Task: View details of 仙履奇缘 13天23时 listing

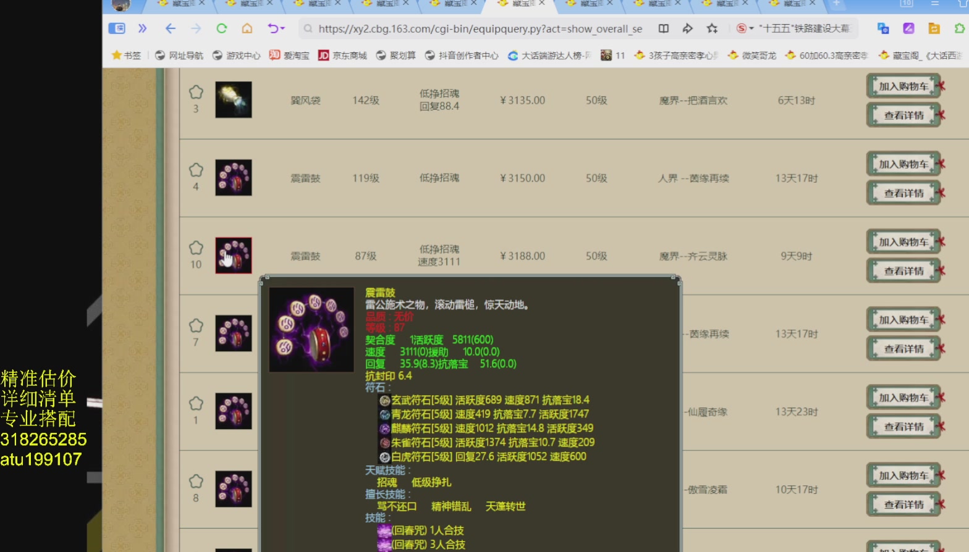Action: click(903, 427)
